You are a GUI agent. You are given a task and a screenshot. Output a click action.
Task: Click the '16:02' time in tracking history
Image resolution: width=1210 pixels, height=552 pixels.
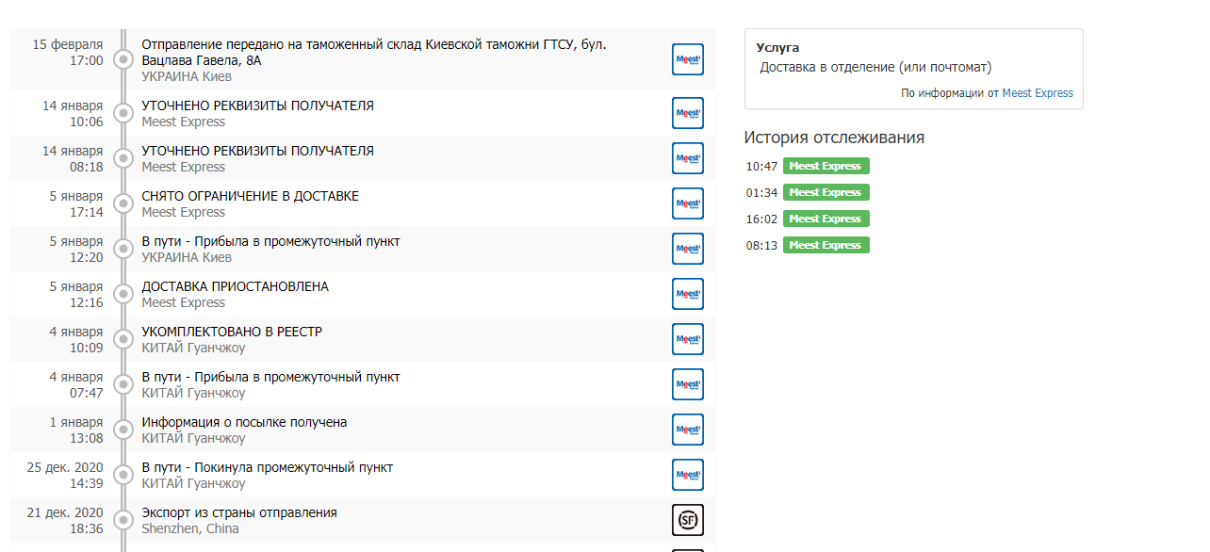[761, 219]
